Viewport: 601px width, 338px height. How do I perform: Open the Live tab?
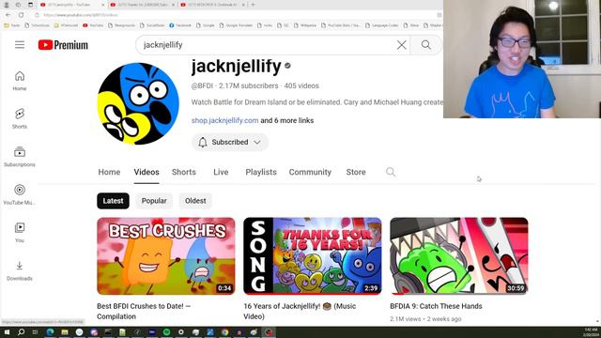(x=221, y=172)
